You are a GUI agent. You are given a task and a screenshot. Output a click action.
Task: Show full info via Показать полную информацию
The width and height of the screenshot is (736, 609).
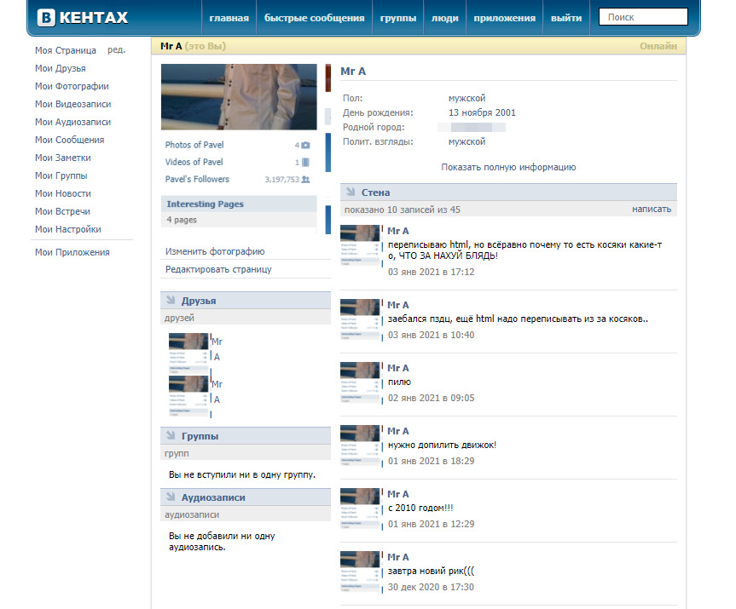508,167
